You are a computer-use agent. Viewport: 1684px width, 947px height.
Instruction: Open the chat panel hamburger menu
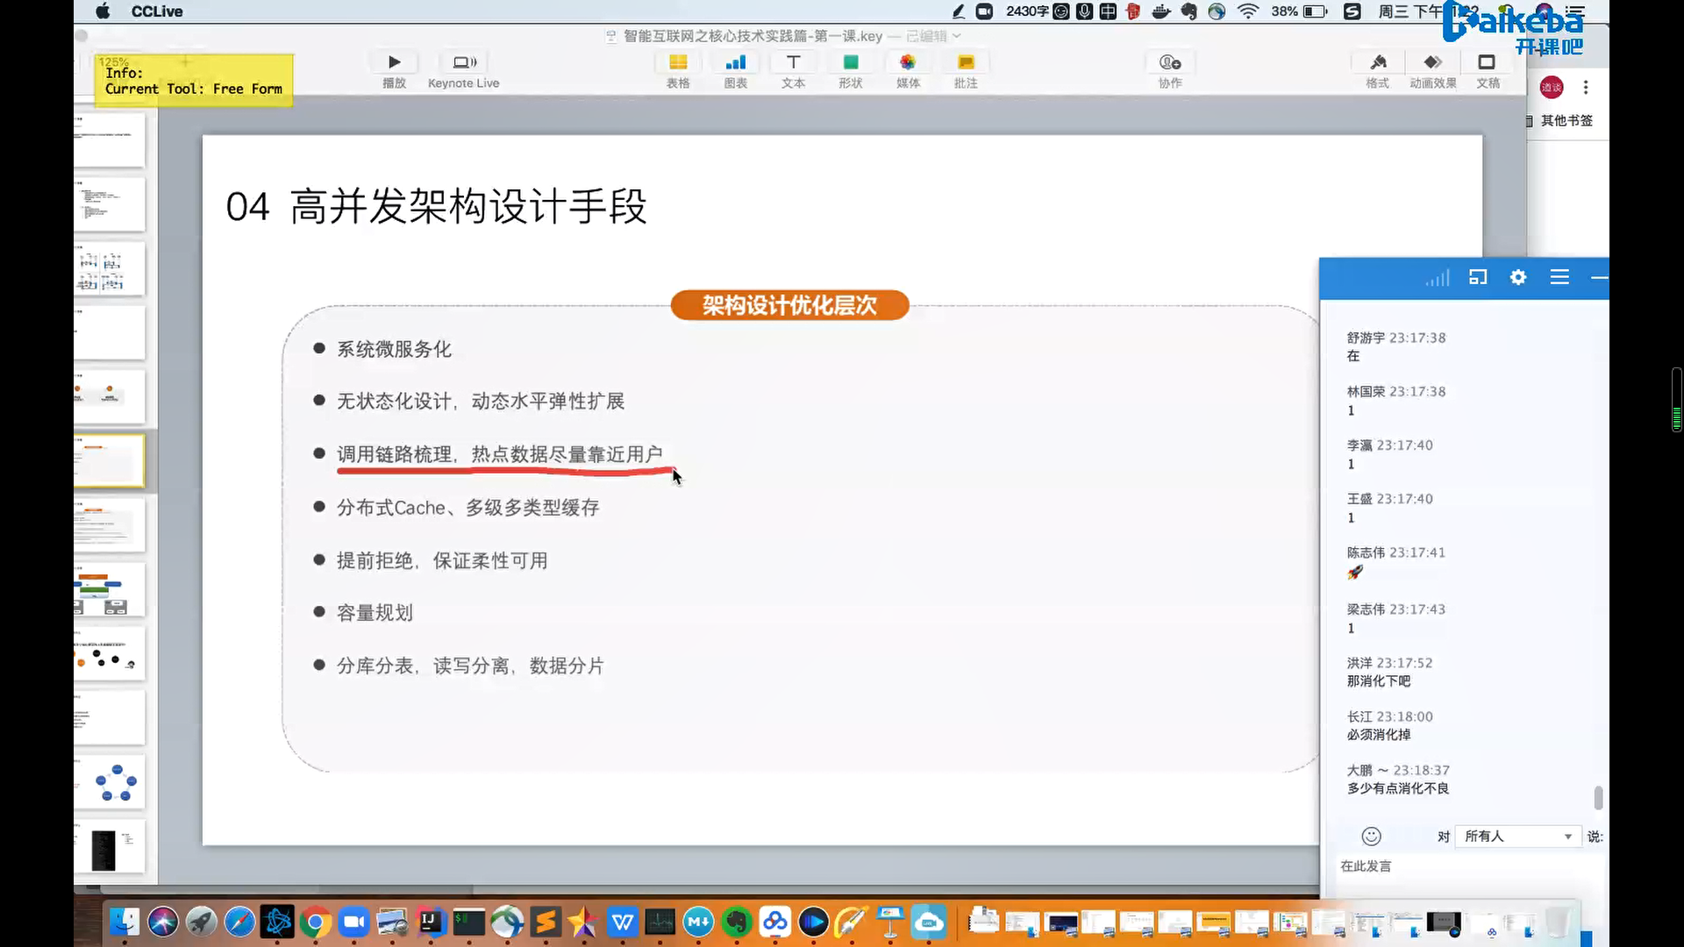(x=1559, y=277)
